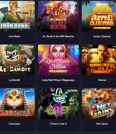Click the Dr. Rock & the Riff Reactor title
The image size is (116, 134).
tap(58, 36)
